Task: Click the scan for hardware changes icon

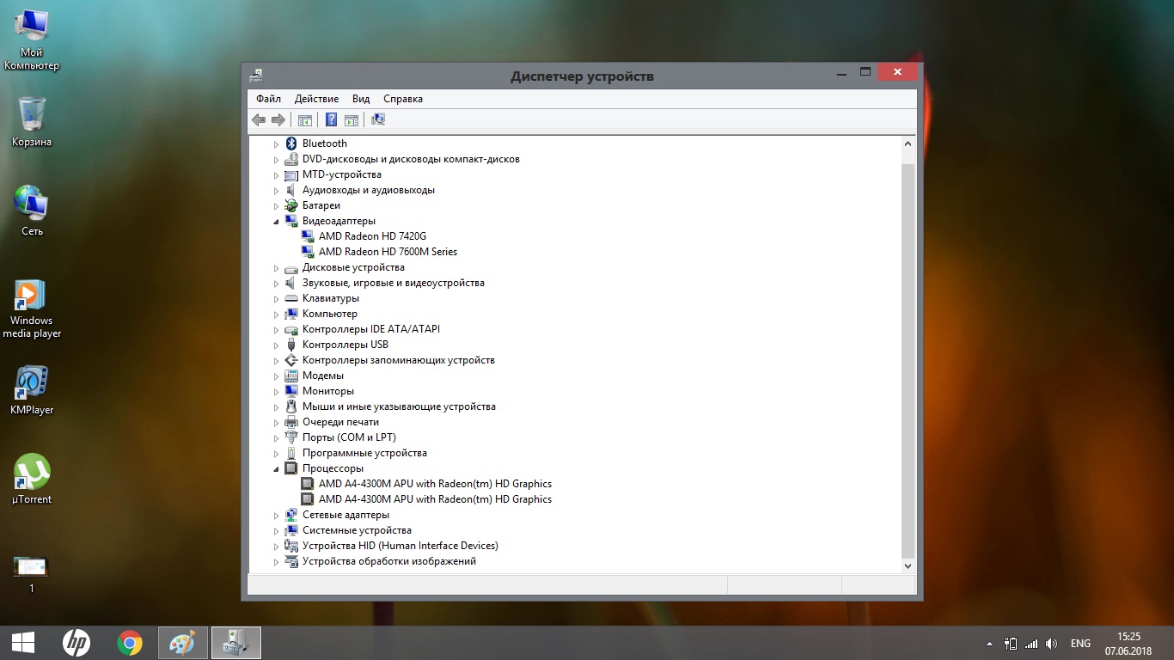Action: 378,119
